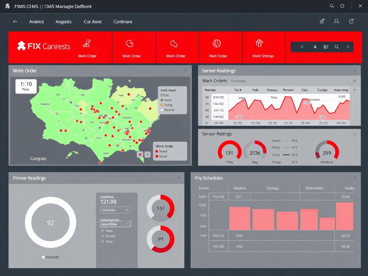Open the Work Sttings tile
Image resolution: width=368 pixels, height=276 pixels.
point(263,47)
